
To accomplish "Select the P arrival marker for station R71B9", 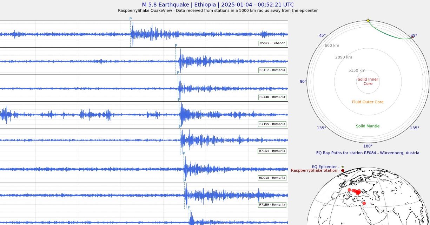I will click(185, 180).
